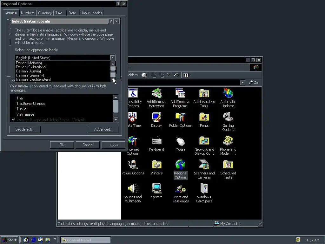Click Set default... button

(x=25, y=129)
